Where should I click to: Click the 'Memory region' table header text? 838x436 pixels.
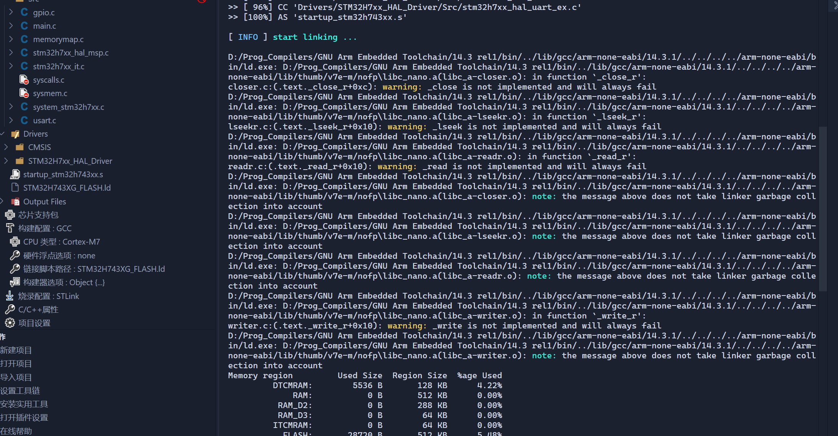[x=260, y=376]
